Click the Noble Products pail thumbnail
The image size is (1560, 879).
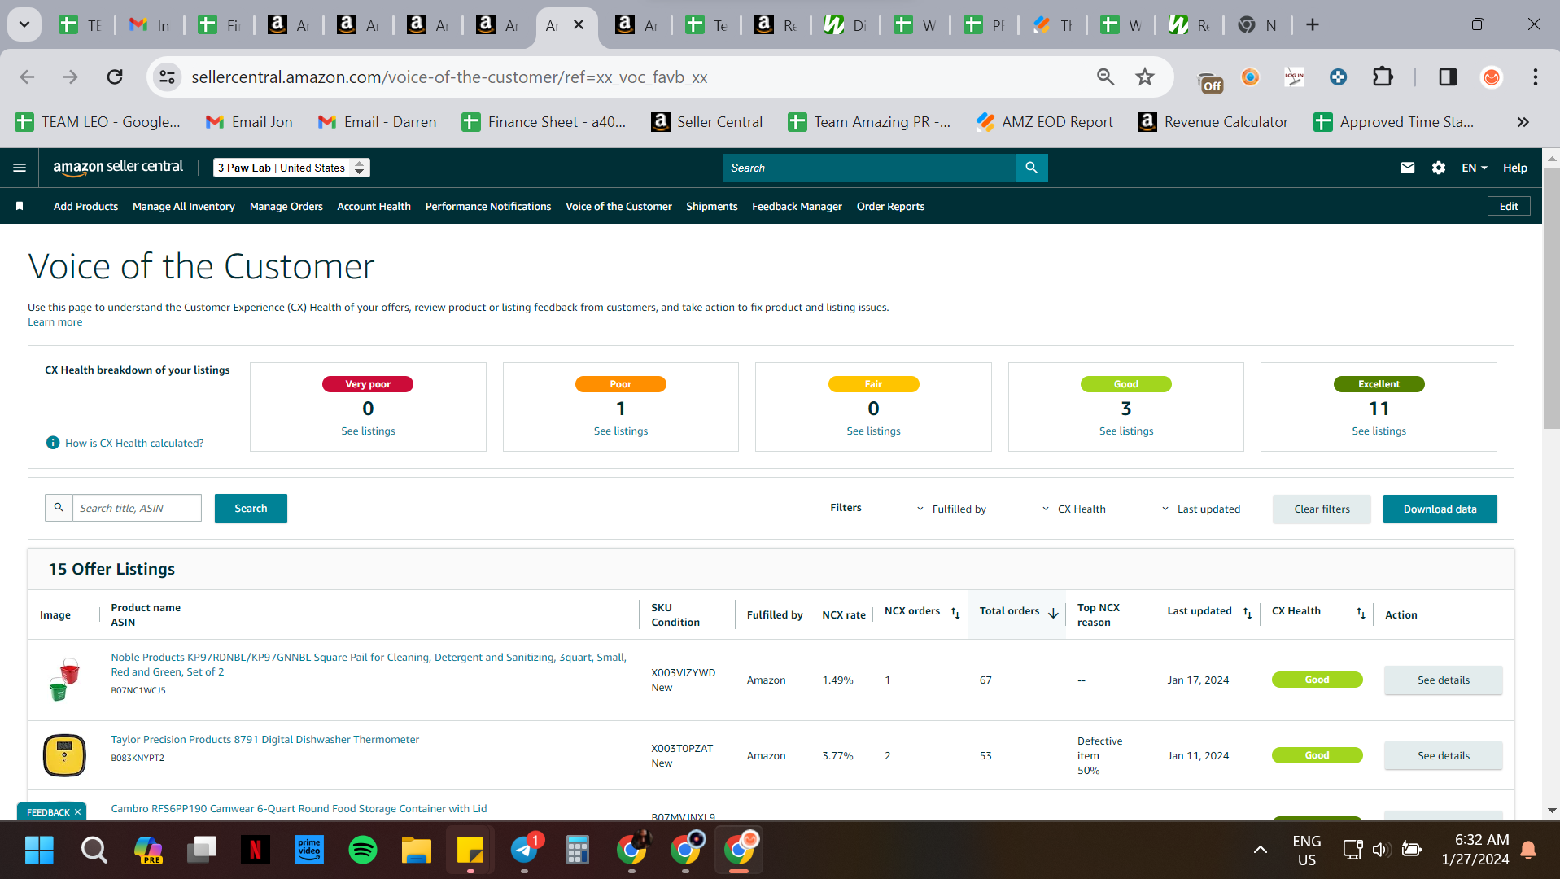coord(64,680)
